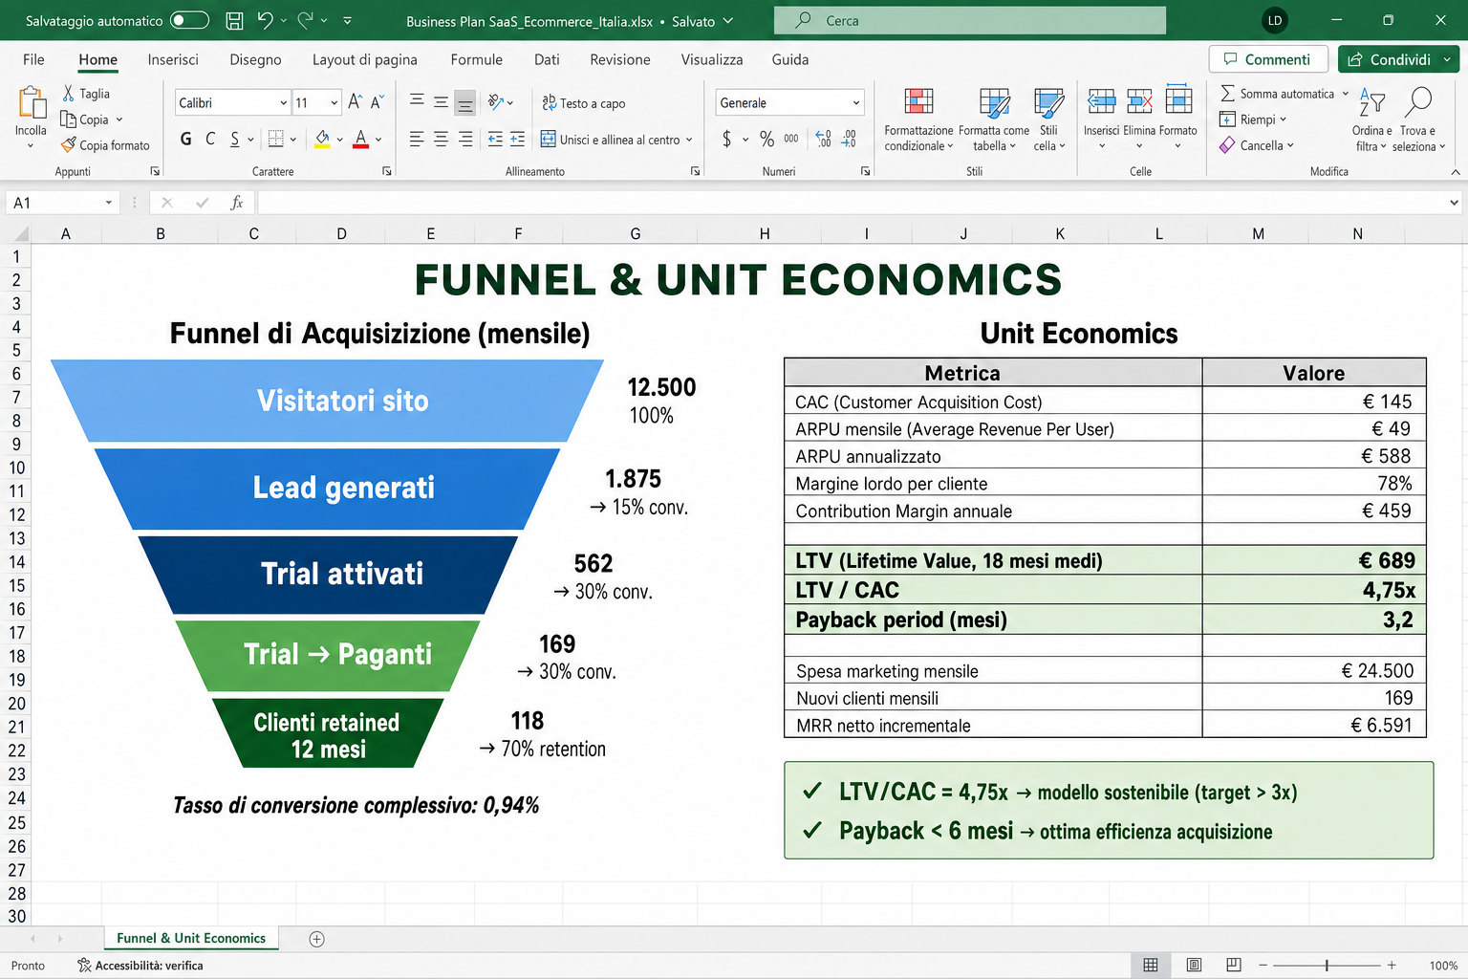Click the borders icon
1468x979 pixels.
click(x=276, y=139)
